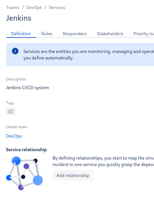
Task: Click the Add relationship button
Action: [x=73, y=175]
